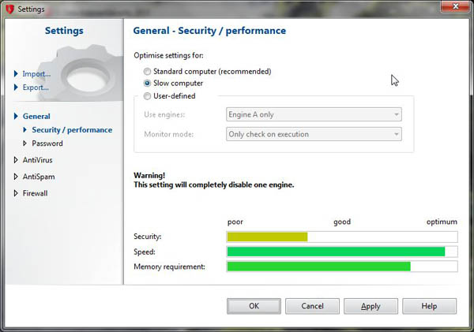This screenshot has width=474, height=332.
Task: Click the 'optimum' scale label
Action: tap(442, 222)
